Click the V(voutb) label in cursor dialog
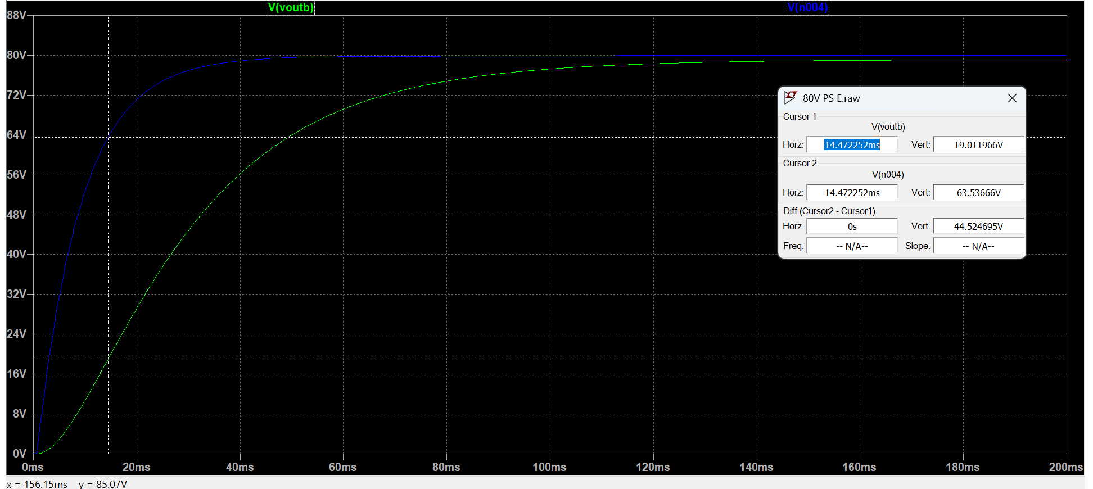The height and width of the screenshot is (489, 1093). pos(888,126)
